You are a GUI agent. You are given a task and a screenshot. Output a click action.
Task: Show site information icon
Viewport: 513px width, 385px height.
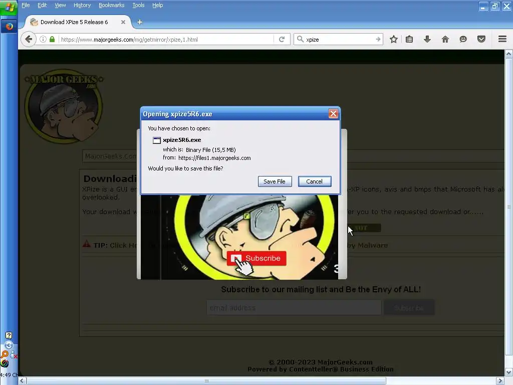tap(43, 39)
